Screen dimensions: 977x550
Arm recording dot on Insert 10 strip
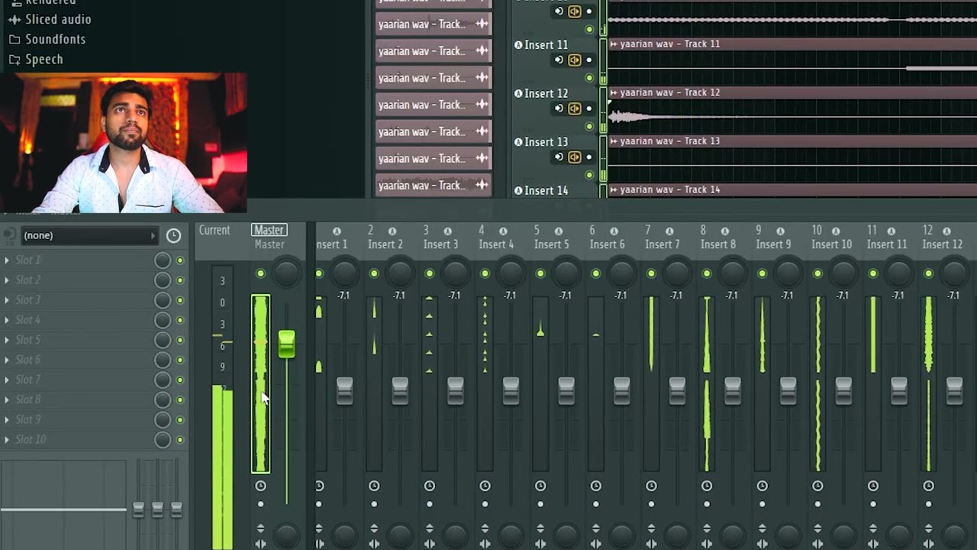pos(817,504)
